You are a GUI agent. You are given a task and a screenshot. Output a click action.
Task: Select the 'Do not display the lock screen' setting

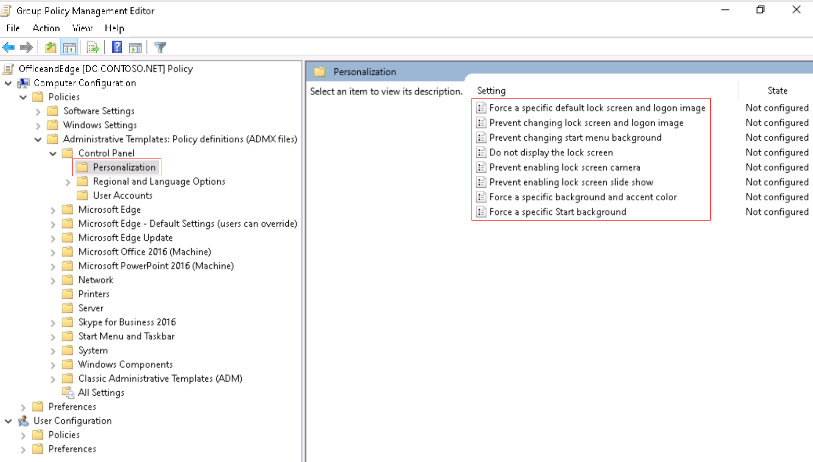point(551,152)
